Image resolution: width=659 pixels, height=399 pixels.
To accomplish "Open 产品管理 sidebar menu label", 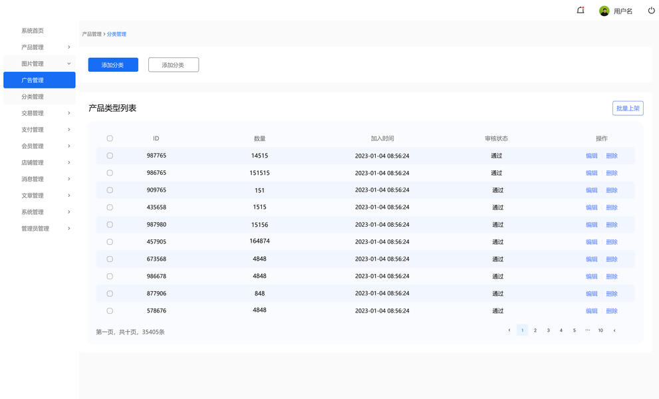I will (33, 47).
